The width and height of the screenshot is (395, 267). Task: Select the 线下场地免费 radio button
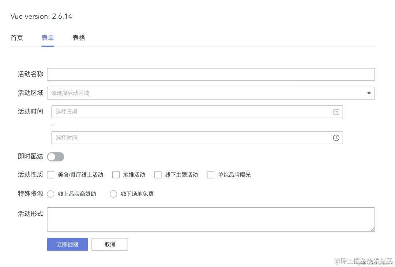point(113,194)
